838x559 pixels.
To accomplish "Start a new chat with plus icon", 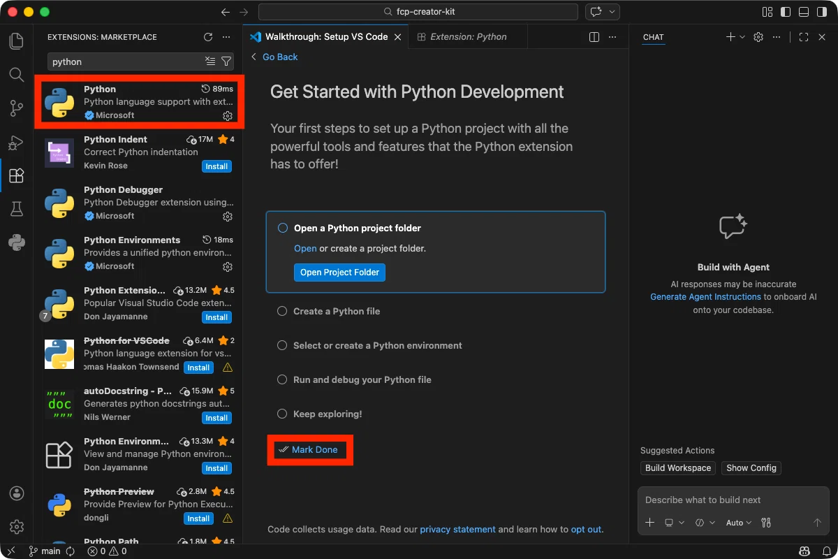I will pyautogui.click(x=730, y=37).
